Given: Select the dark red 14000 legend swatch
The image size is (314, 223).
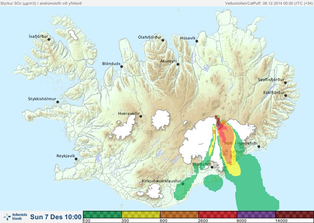Looking at the screenshot, I should (295, 214).
